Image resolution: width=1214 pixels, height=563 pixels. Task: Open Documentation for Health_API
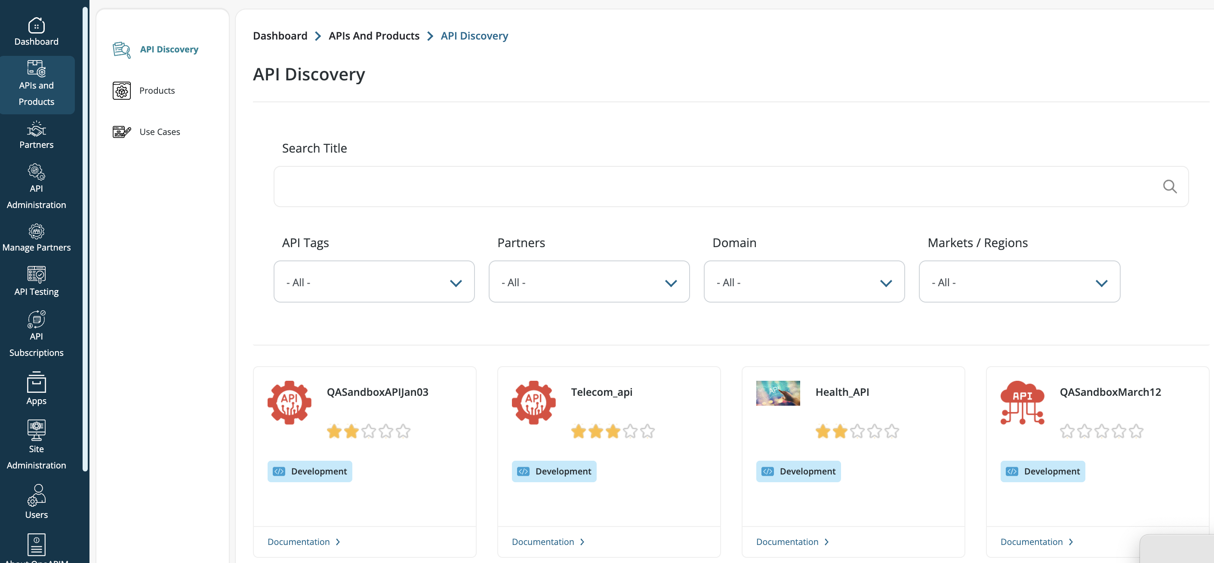(x=792, y=542)
